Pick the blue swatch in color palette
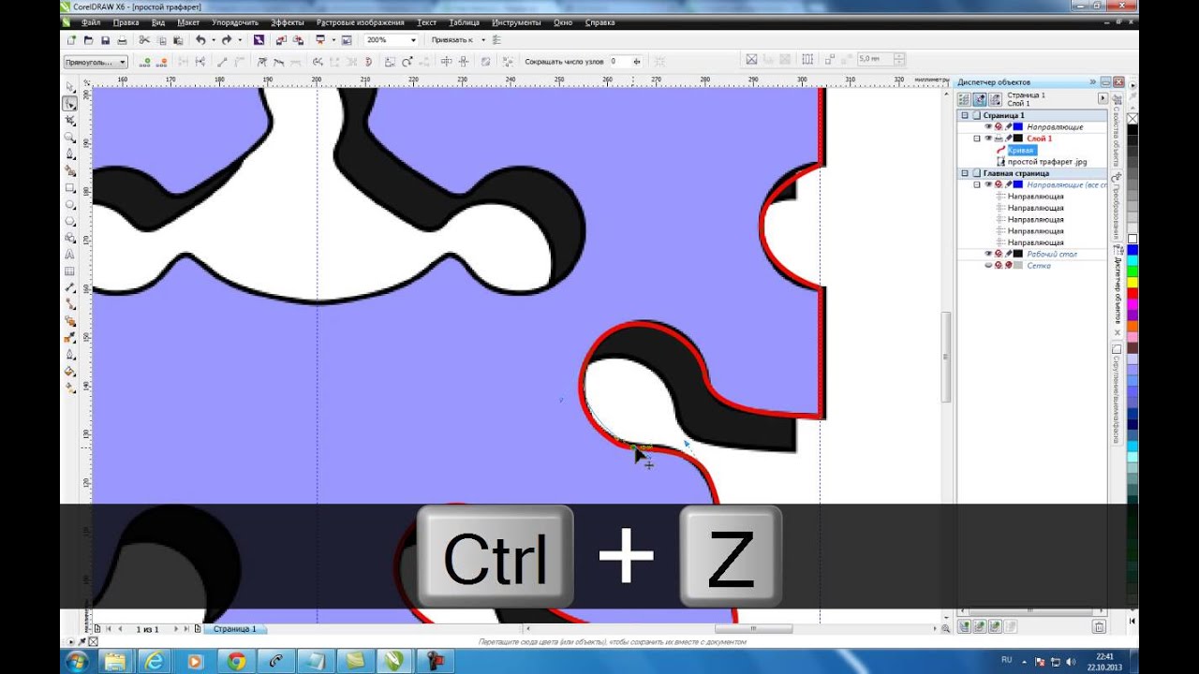The height and width of the screenshot is (674, 1199). pyautogui.click(x=1132, y=249)
